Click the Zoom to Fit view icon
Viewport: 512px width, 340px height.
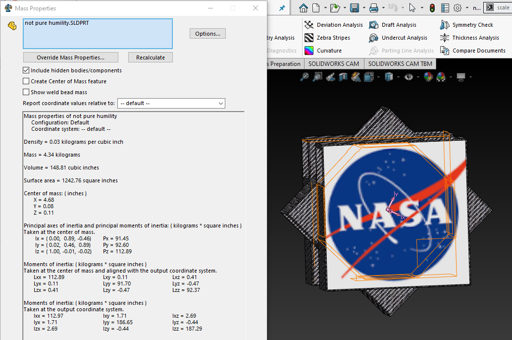coord(305,77)
